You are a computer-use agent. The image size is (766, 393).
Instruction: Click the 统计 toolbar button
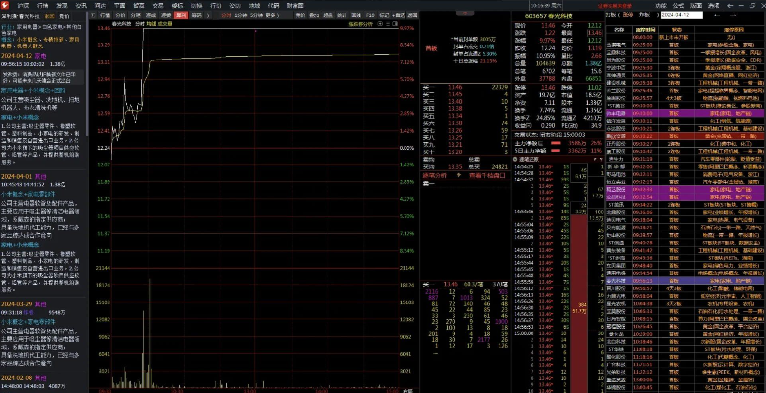[x=342, y=15]
